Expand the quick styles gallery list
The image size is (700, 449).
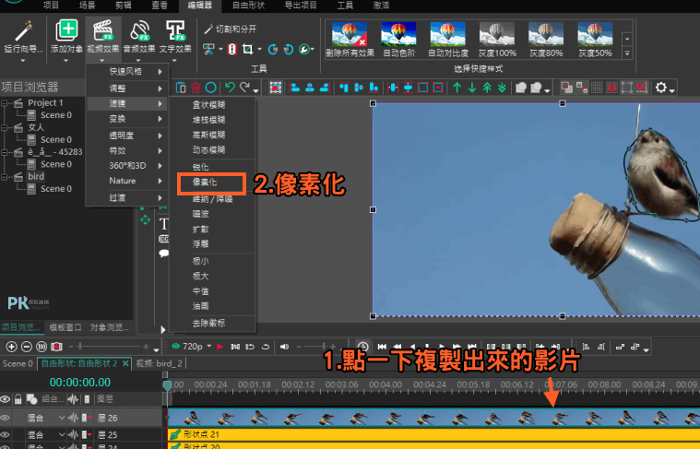627,53
